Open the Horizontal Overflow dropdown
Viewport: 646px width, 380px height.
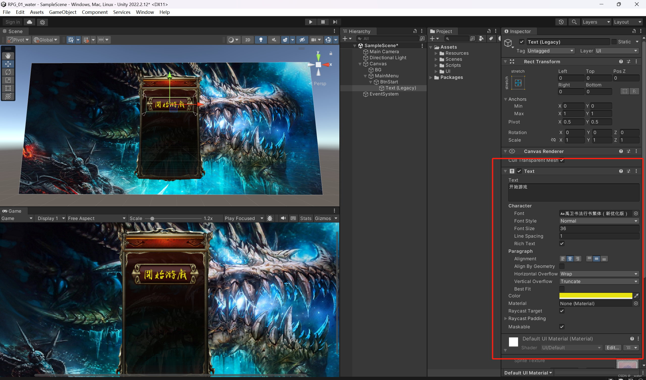coord(599,274)
